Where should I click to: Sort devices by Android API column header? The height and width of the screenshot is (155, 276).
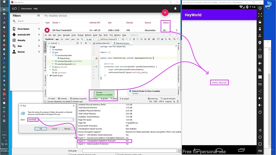point(95,23)
